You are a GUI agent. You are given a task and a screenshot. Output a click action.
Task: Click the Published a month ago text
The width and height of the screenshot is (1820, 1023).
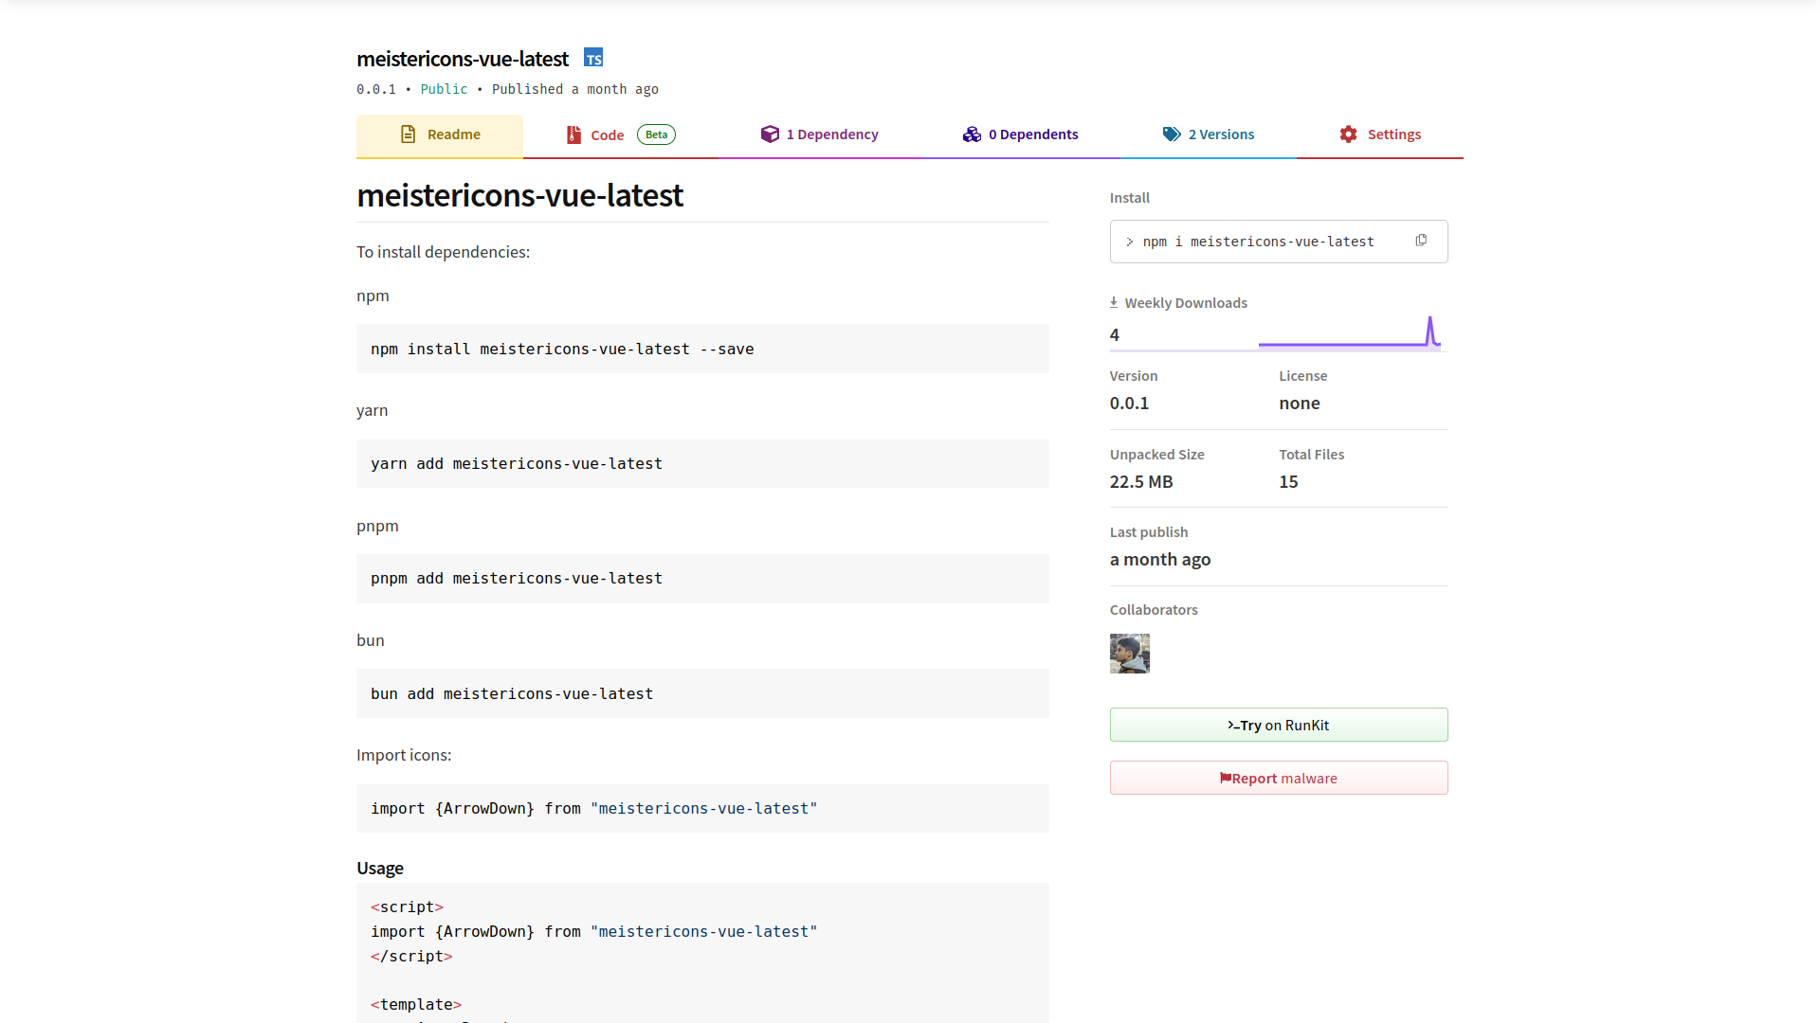[x=575, y=89]
